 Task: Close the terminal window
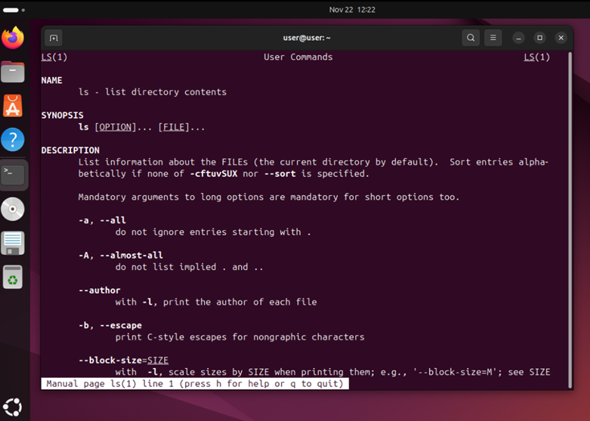pos(561,38)
